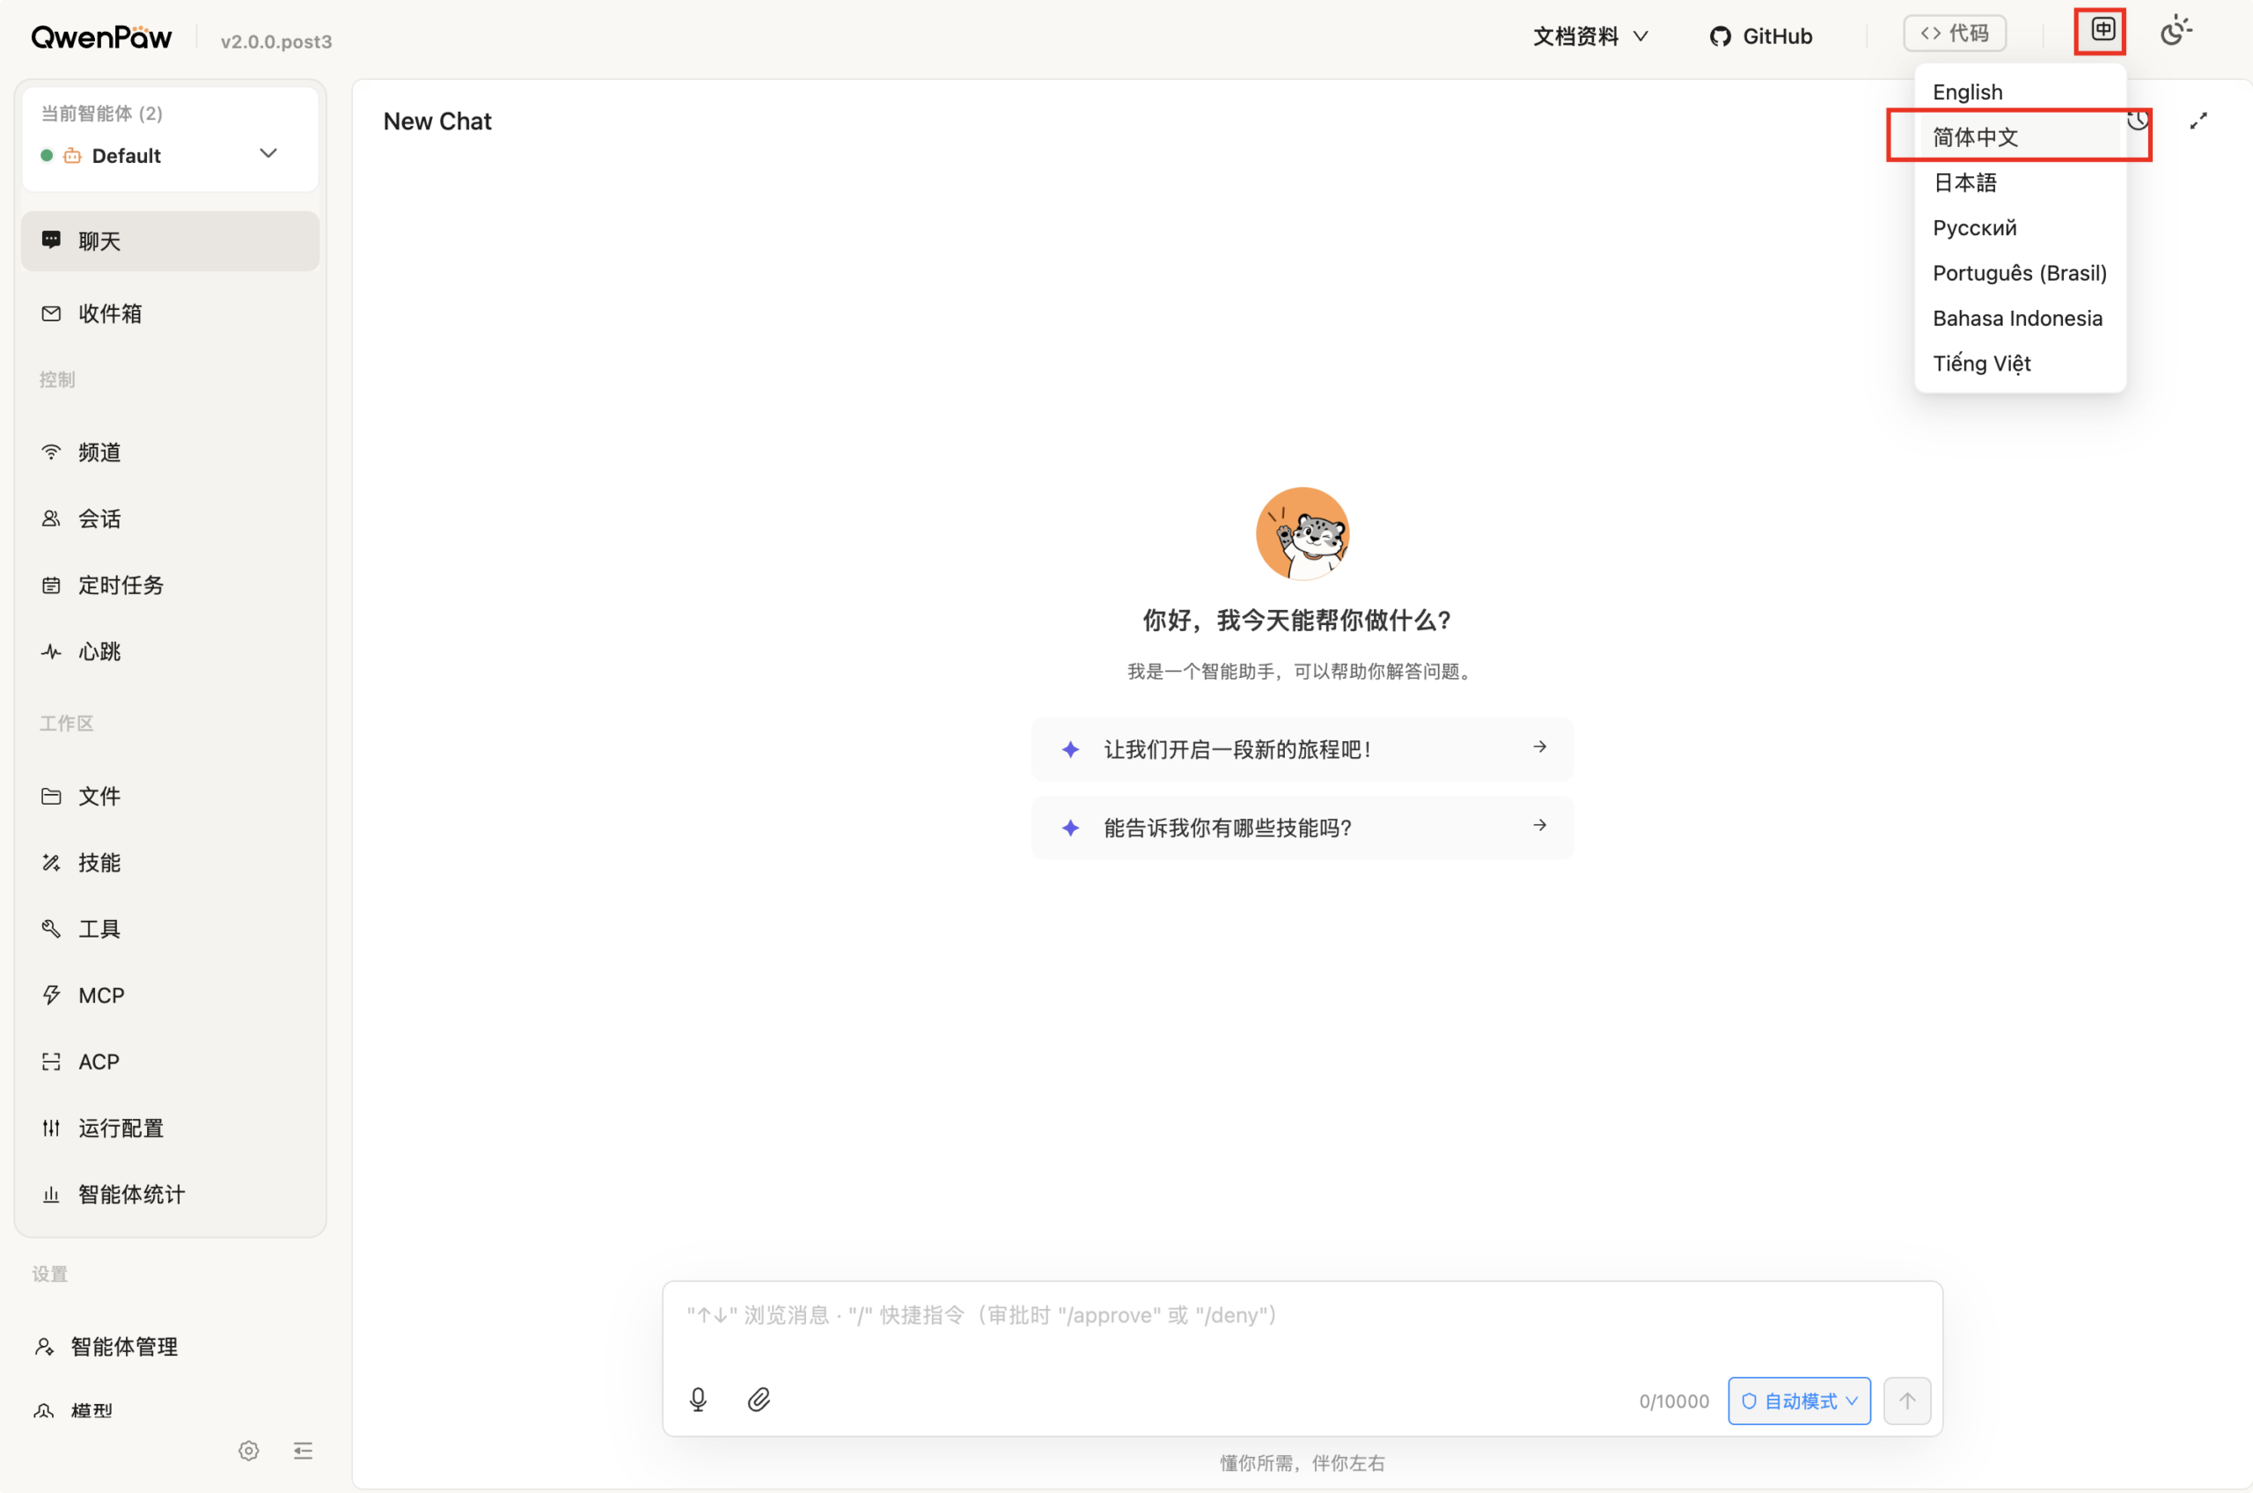This screenshot has height=1493, width=2253.
Task: Toggle the dark mode moon icon
Action: pos(2176,32)
